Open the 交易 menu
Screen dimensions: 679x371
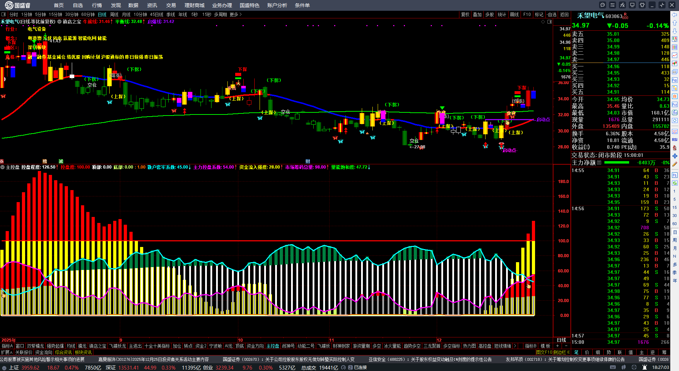pyautogui.click(x=171, y=5)
